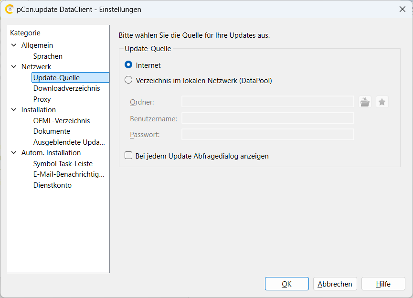Enable Bei jedem Update Abfragedialog anzeigen checkbox
Image resolution: width=413 pixels, height=298 pixels.
click(x=128, y=156)
